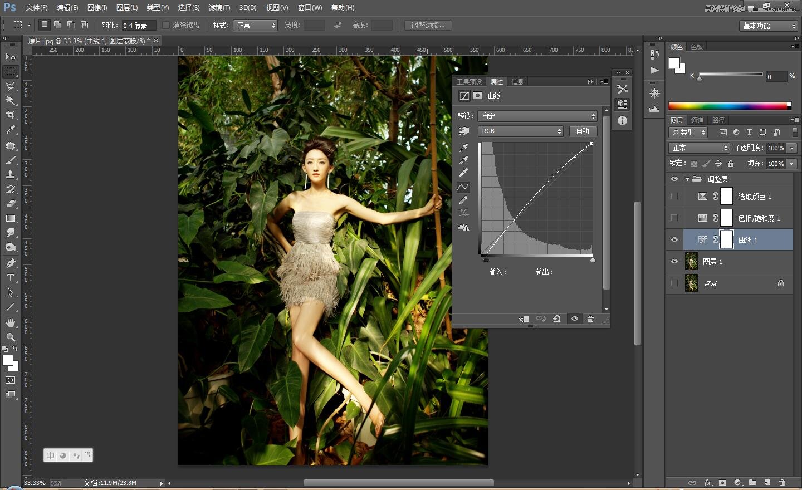The width and height of the screenshot is (802, 490).
Task: Select the Eyedropper tool in toolbar
Action: [11, 130]
